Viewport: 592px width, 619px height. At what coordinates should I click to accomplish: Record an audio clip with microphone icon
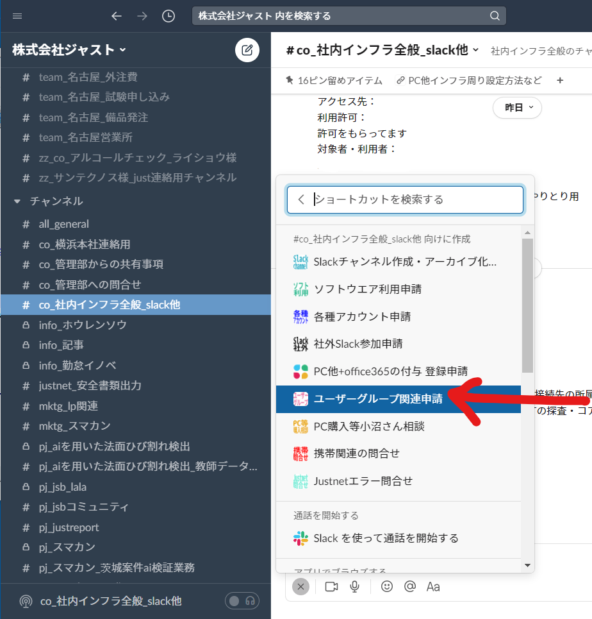tap(354, 587)
